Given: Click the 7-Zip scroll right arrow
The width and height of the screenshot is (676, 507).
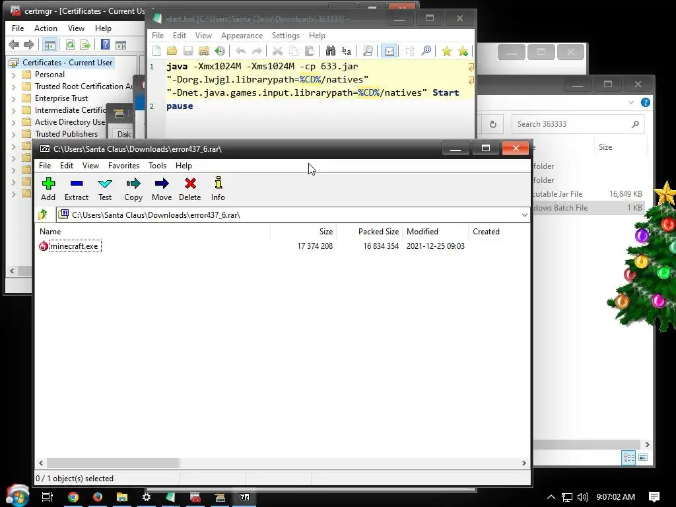Looking at the screenshot, I should (x=524, y=463).
